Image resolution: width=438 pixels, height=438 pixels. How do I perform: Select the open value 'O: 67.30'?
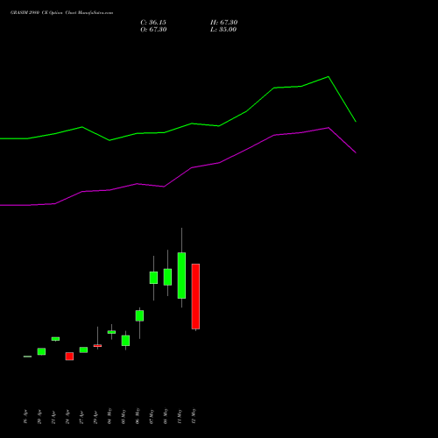click(x=153, y=30)
